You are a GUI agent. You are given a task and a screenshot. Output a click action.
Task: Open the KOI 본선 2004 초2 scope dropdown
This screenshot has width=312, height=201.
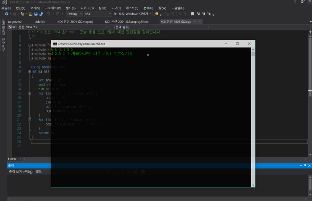pos(58,27)
